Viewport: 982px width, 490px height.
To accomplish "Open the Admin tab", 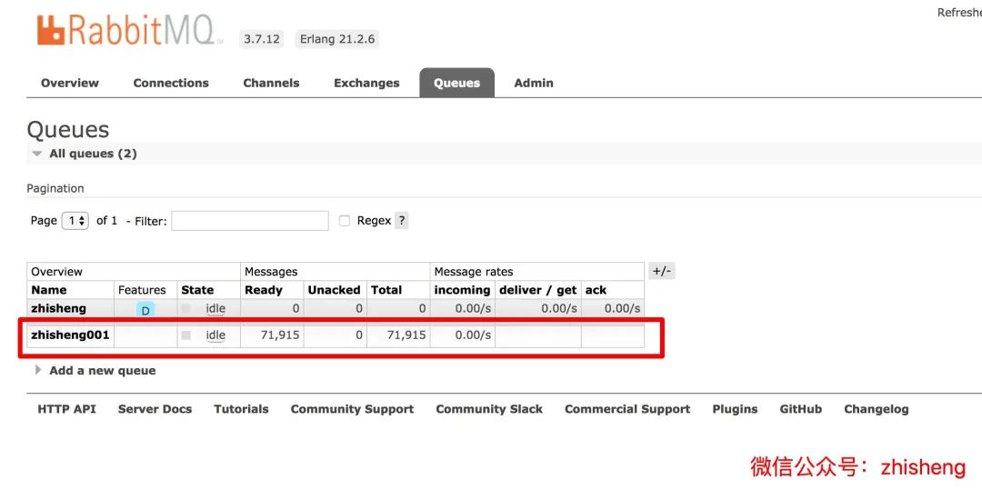I will tap(534, 83).
